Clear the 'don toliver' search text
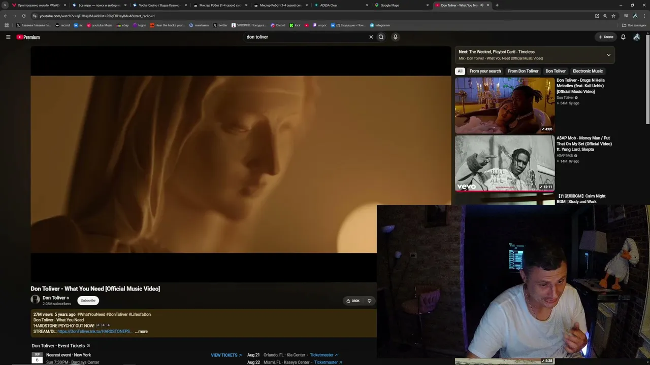The width and height of the screenshot is (650, 365). (x=371, y=37)
